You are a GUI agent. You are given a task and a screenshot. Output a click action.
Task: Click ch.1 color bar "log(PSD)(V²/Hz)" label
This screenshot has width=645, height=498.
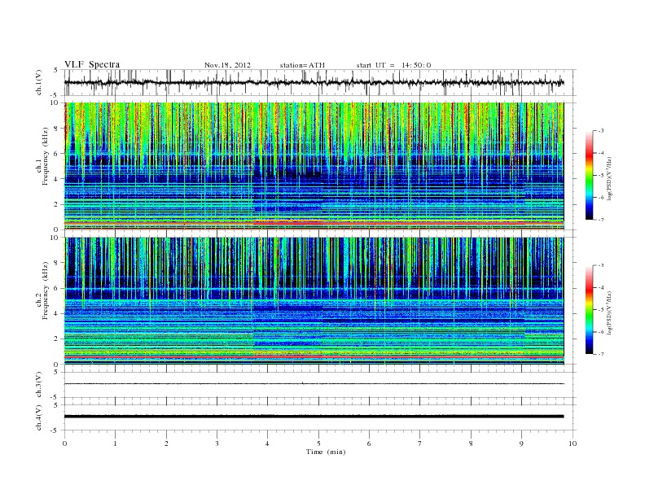pos(611,179)
